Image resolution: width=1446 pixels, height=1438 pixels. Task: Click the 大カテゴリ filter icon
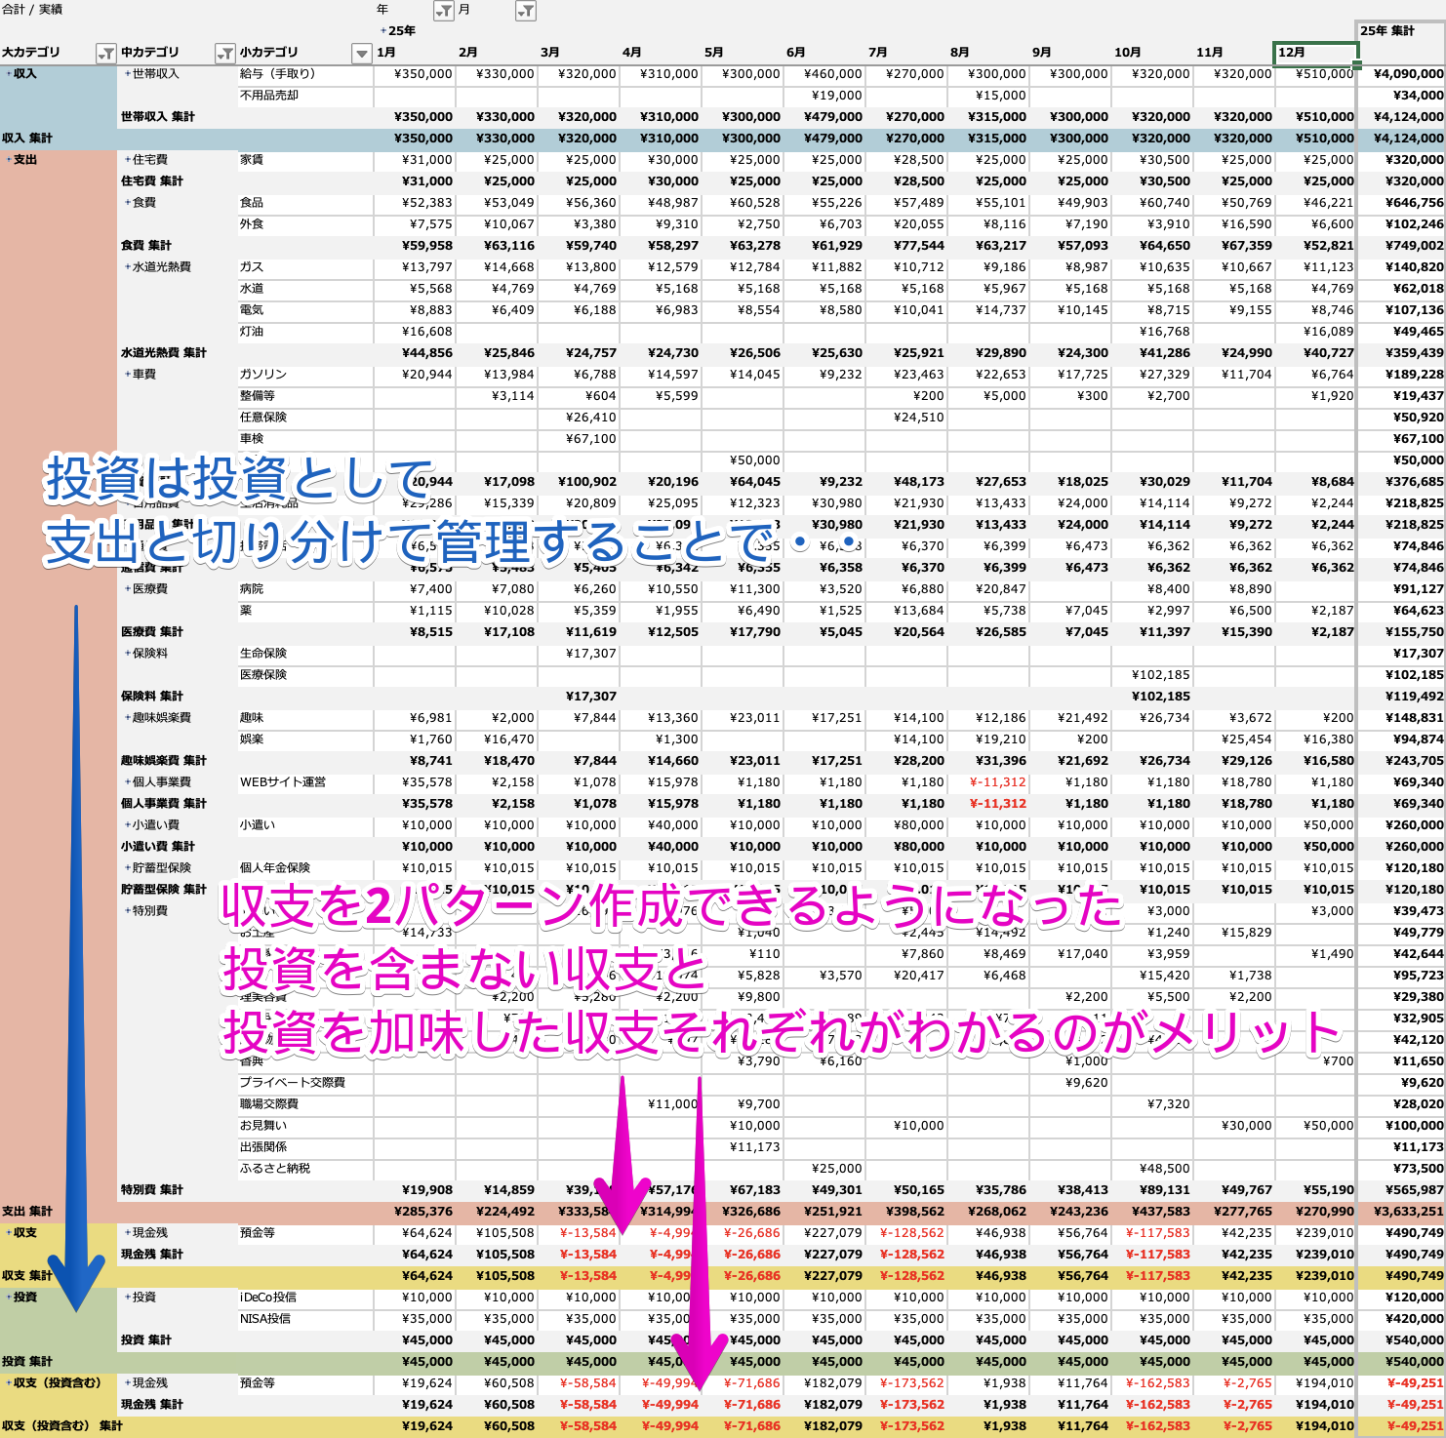coord(105,53)
